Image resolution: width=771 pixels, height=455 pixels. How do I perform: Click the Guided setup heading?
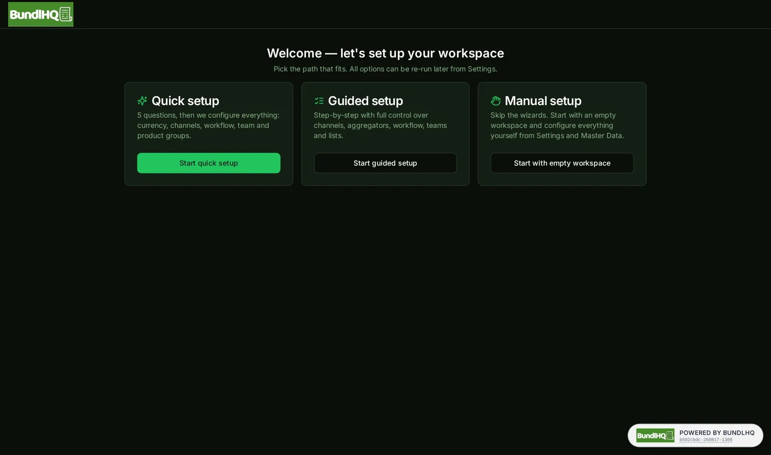tap(365, 101)
